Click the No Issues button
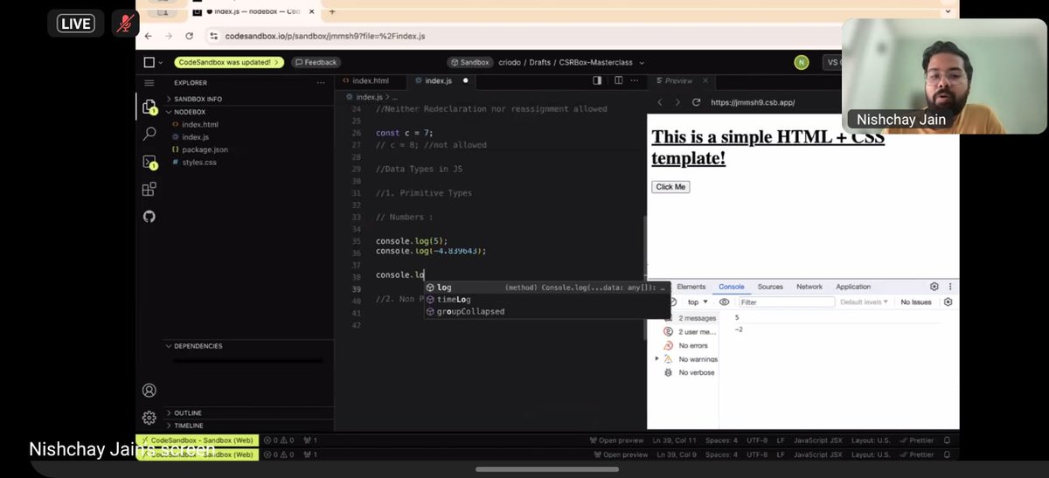 point(916,302)
